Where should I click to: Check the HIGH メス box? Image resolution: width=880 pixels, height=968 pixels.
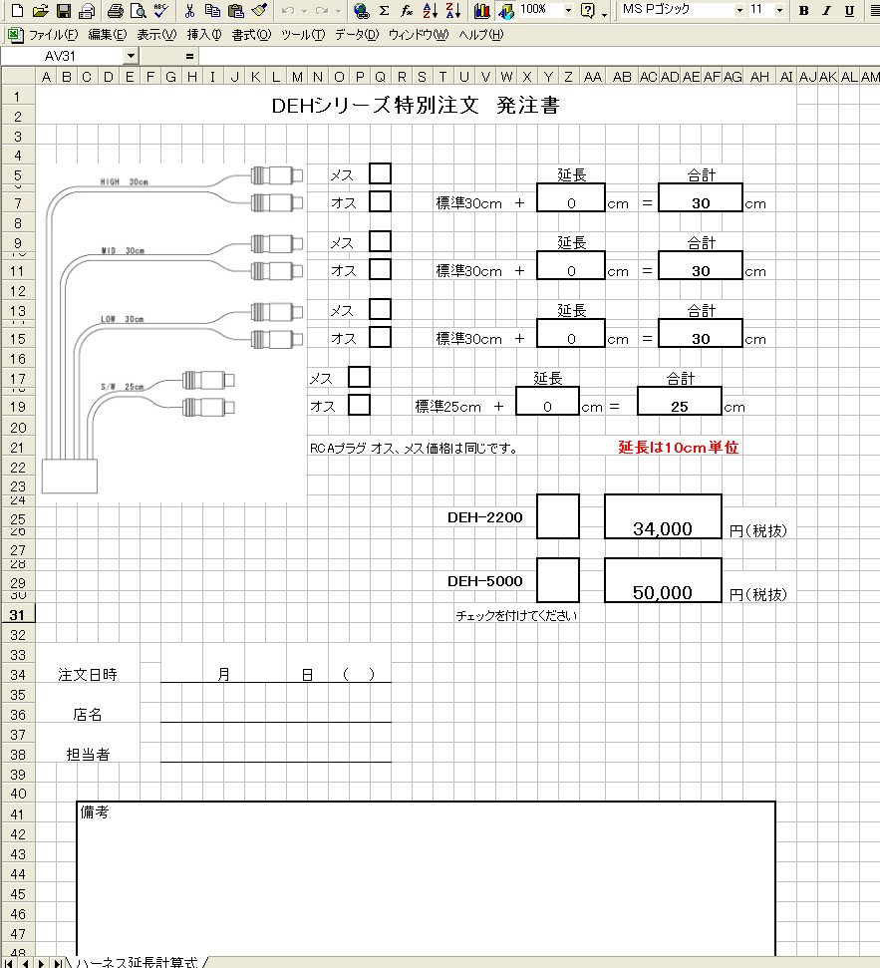coord(380,173)
